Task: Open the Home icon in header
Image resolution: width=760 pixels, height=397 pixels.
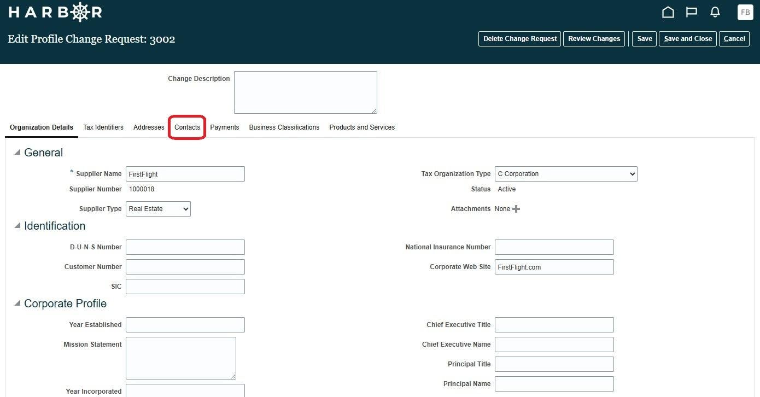Action: (x=668, y=12)
